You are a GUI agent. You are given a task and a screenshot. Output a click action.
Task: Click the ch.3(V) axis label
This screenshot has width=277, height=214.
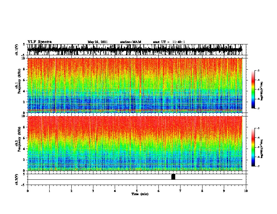17,179
